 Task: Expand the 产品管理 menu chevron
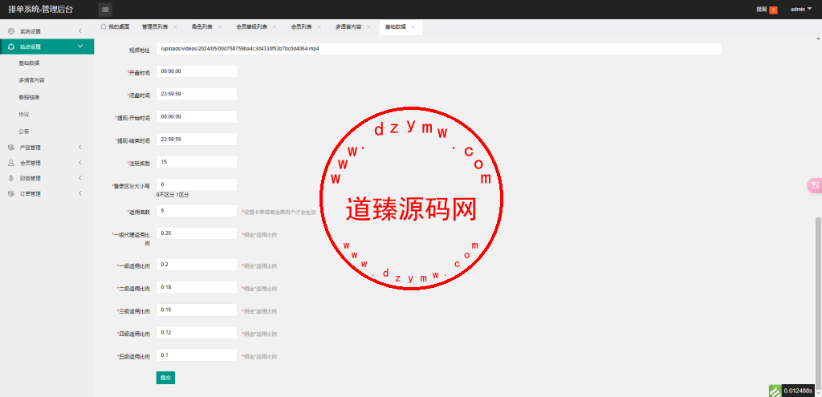pyautogui.click(x=80, y=148)
